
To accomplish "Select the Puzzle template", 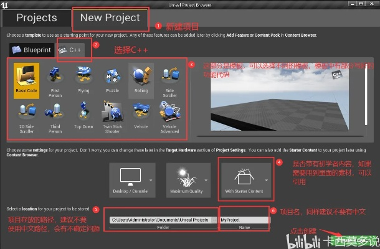I will click(112, 82).
